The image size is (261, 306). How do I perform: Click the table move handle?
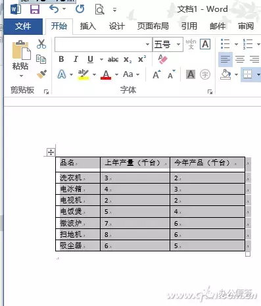pos(51,152)
